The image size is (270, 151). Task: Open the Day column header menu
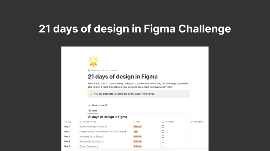click(x=68, y=122)
